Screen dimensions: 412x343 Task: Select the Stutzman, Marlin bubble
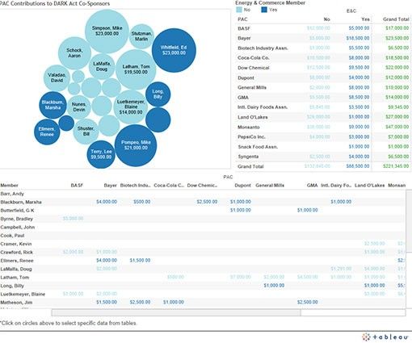(x=141, y=36)
